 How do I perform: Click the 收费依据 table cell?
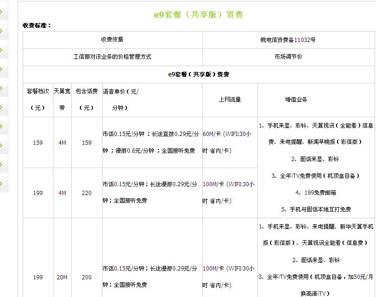pos(112,40)
